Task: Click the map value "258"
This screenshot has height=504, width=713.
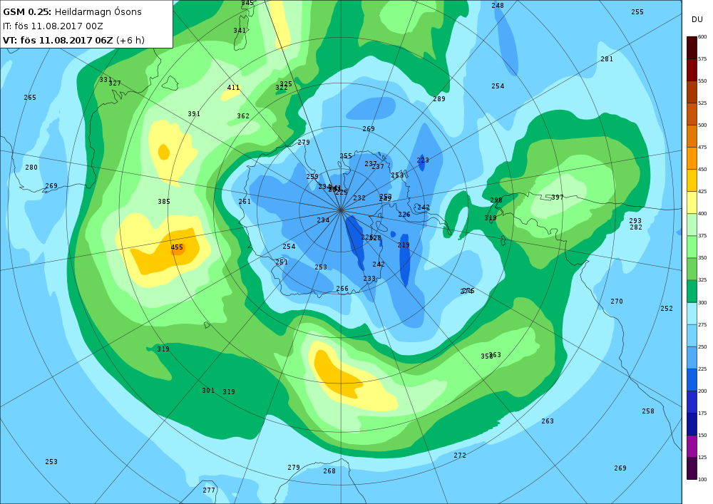Action: [x=648, y=411]
